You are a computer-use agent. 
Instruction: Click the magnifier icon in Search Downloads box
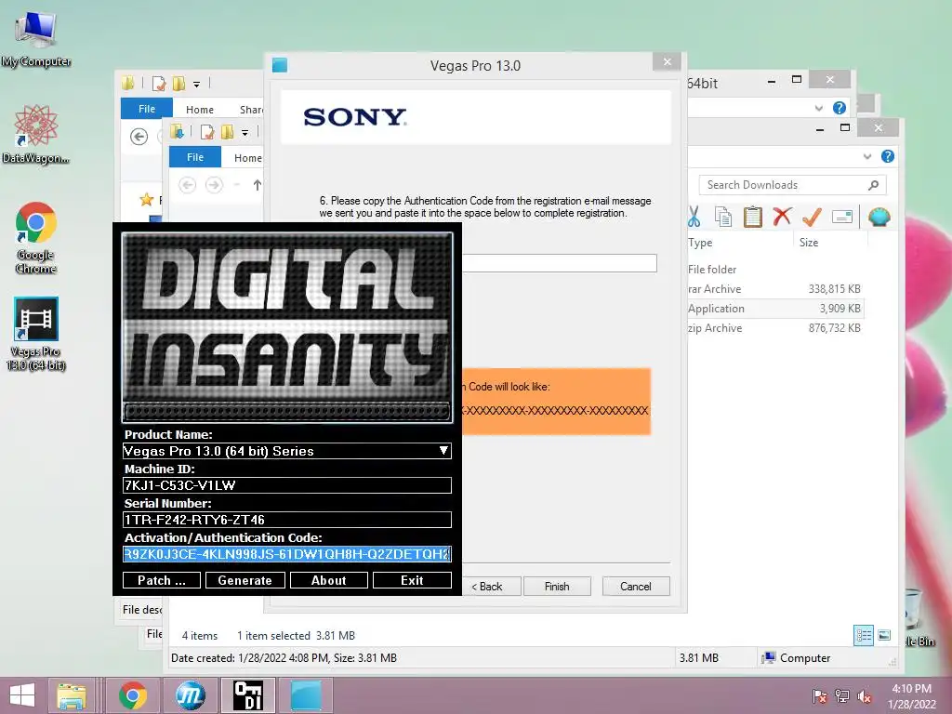(x=873, y=185)
